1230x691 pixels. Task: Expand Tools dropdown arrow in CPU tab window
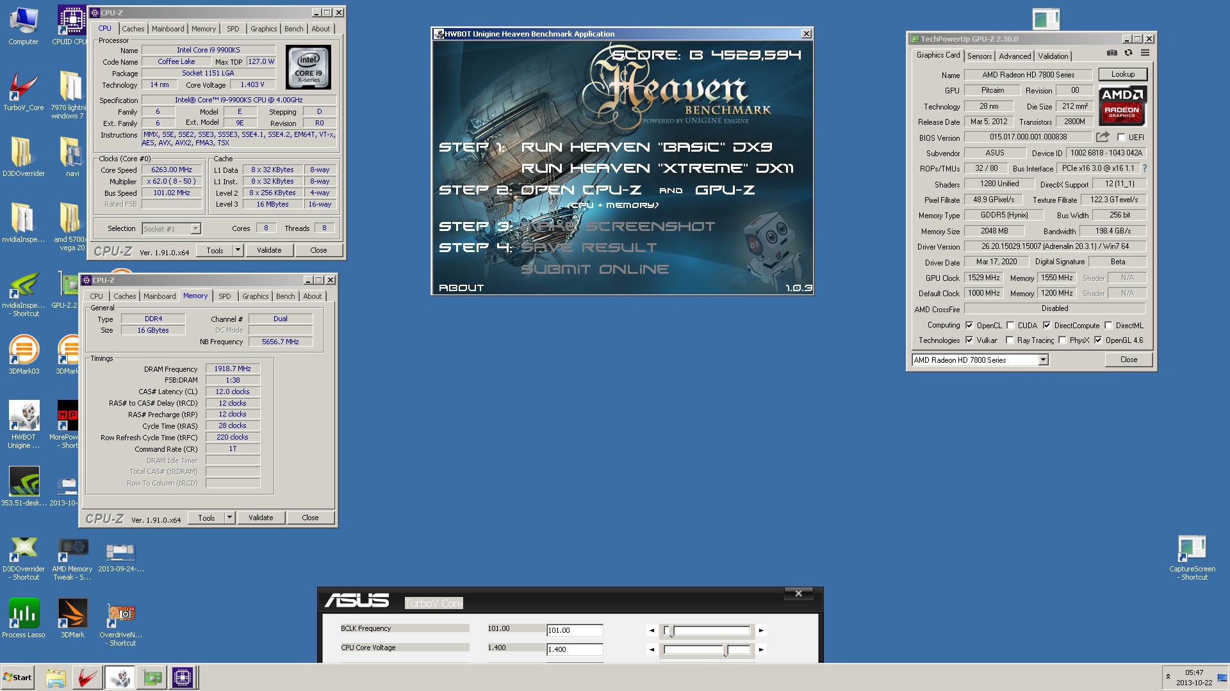[x=238, y=250]
